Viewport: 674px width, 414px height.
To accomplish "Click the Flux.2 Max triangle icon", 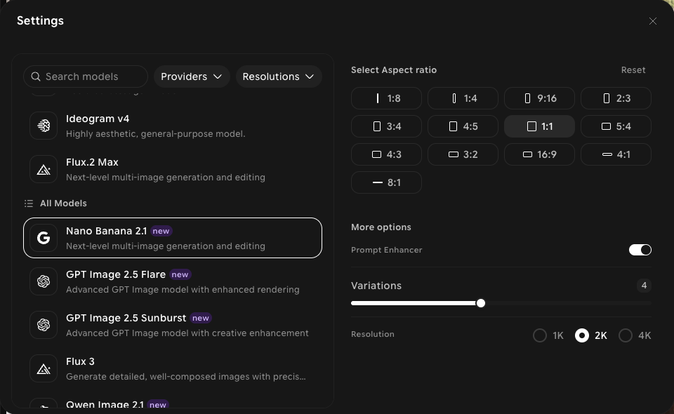I will pos(44,169).
